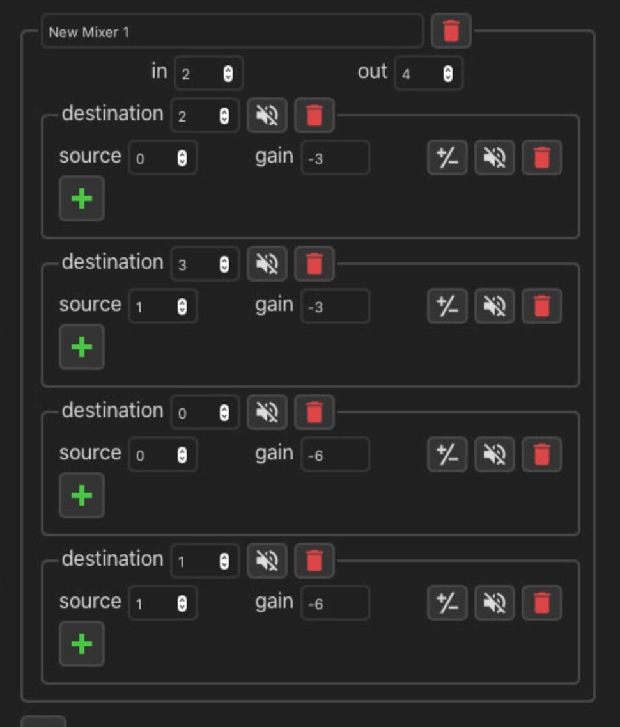Mute destination 2 channel
The width and height of the screenshot is (620, 727).
click(x=267, y=115)
